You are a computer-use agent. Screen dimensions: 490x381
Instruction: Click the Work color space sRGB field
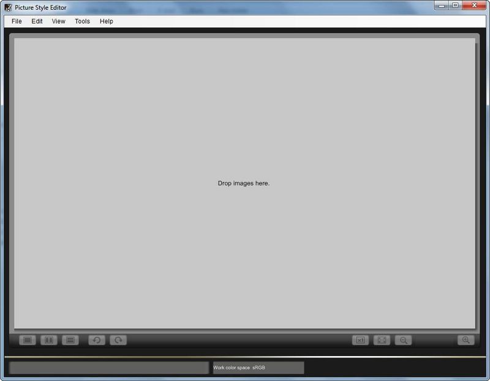coord(258,368)
